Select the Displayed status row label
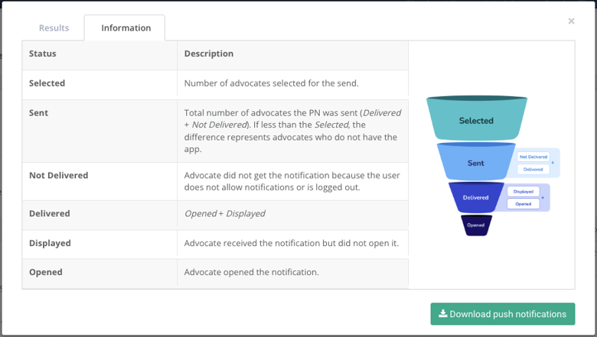The height and width of the screenshot is (337, 597). pyautogui.click(x=50, y=243)
